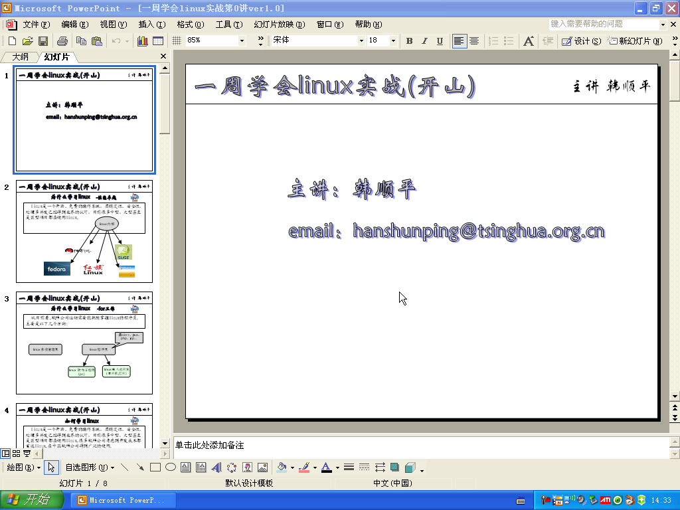This screenshot has width=680, height=510.
Task: Align text left
Action: tap(459, 41)
